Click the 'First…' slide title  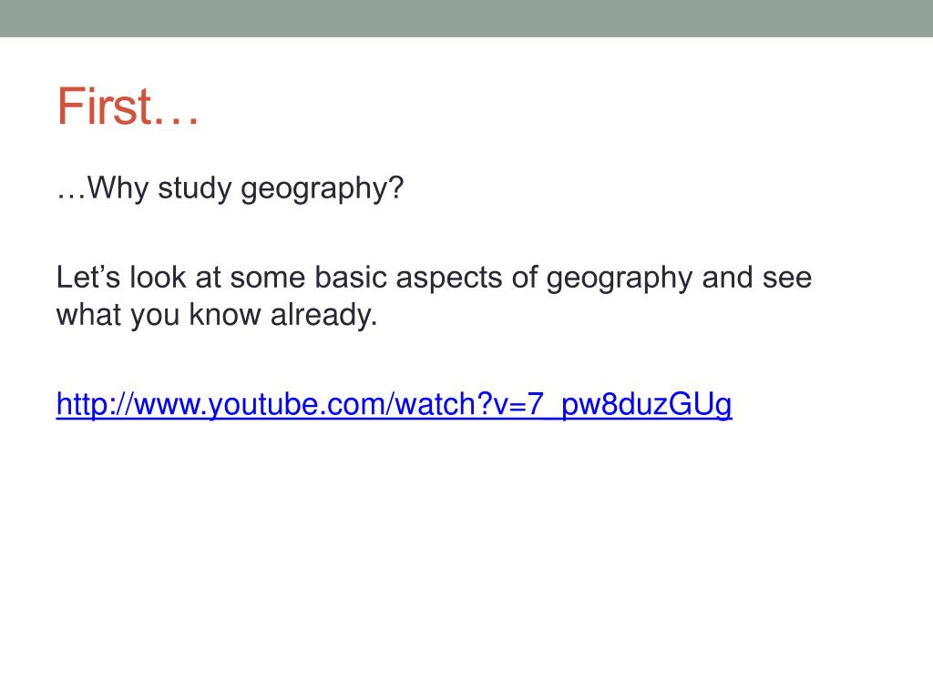[x=128, y=107]
